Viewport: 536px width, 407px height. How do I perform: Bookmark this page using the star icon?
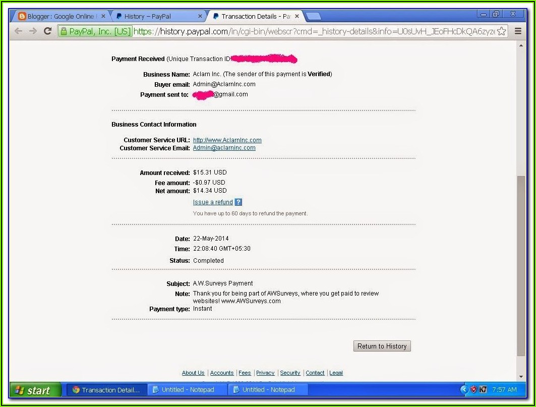point(501,31)
